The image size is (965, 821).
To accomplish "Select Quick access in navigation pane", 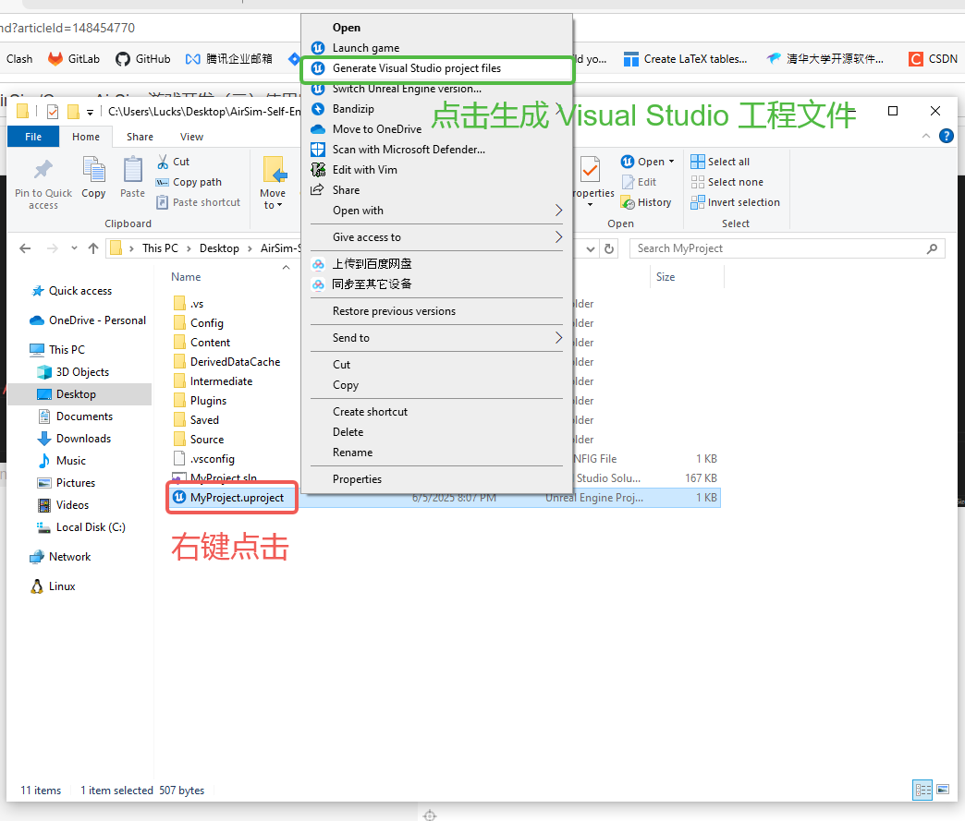I will coord(80,291).
